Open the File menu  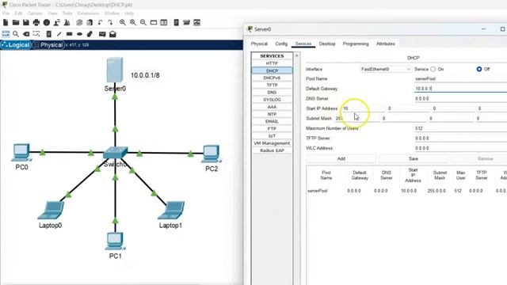click(6, 13)
